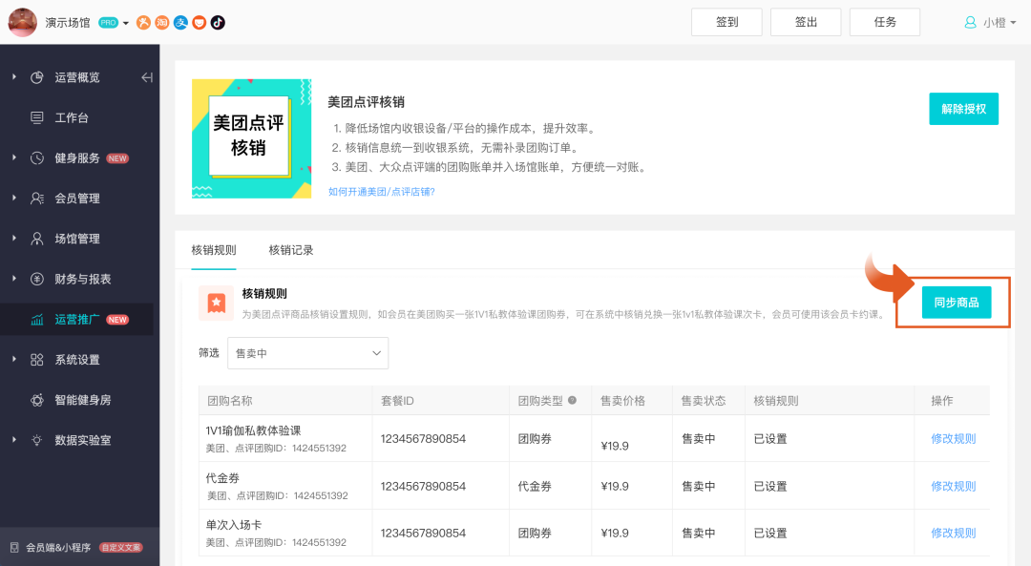Viewport: 1031px width, 566px height.
Task: Open the 如何开通美团/点评店铺 help link
Action: click(x=381, y=192)
